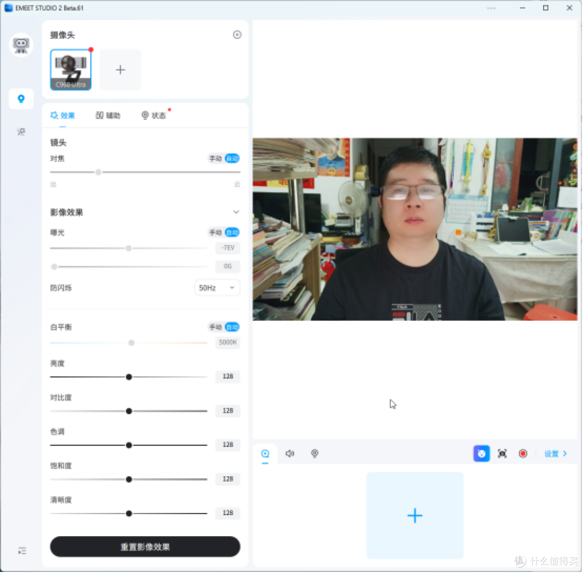This screenshot has height=573, width=583.
Task: Add a new camera with plus tile
Action: (x=120, y=70)
